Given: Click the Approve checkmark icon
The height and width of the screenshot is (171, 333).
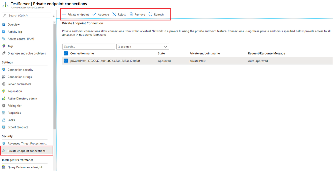Looking at the screenshot, I should pos(94,14).
